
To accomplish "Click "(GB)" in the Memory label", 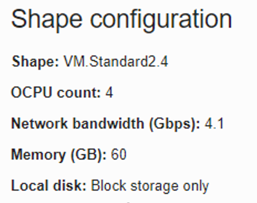I will [x=88, y=155].
